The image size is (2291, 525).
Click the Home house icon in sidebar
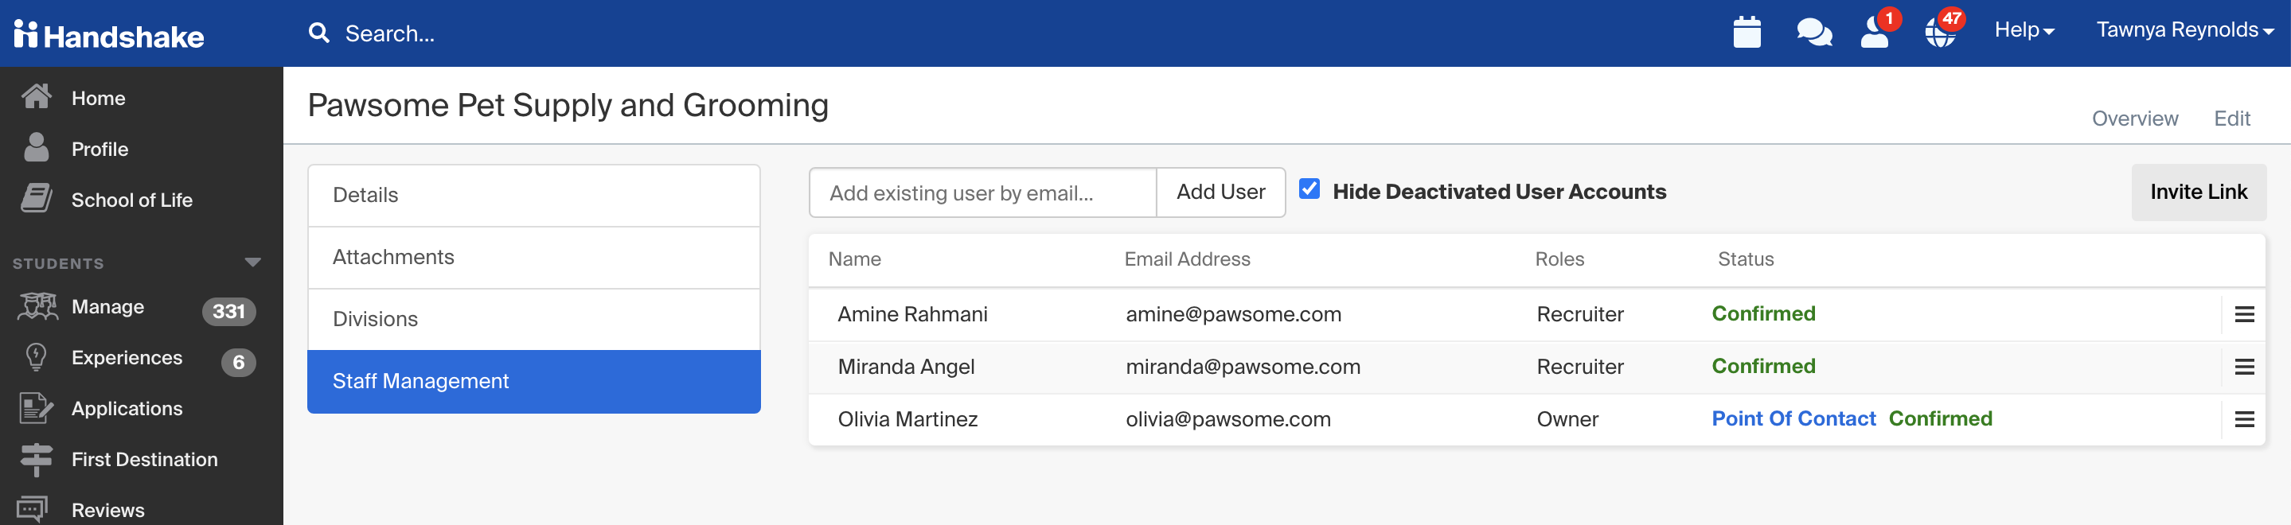pos(37,96)
